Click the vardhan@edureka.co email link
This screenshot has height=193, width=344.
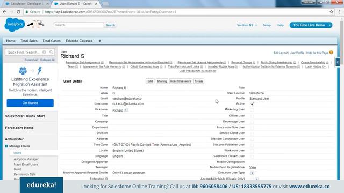pyautogui.click(x=127, y=99)
